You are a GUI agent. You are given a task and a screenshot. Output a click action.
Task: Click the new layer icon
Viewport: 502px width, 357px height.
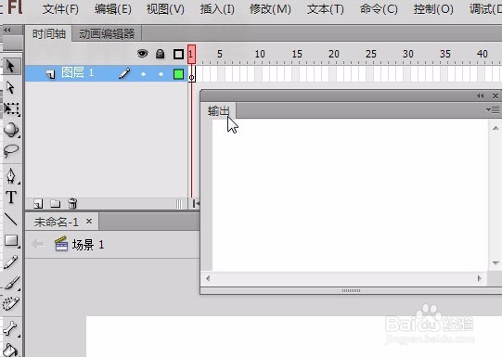[x=38, y=203]
